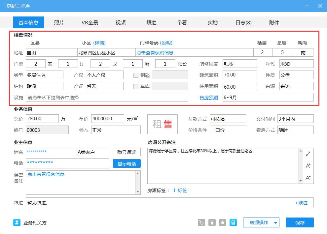327x234 pixels.
Task: Enable the 钥匙 checkbox
Action: click(136, 75)
